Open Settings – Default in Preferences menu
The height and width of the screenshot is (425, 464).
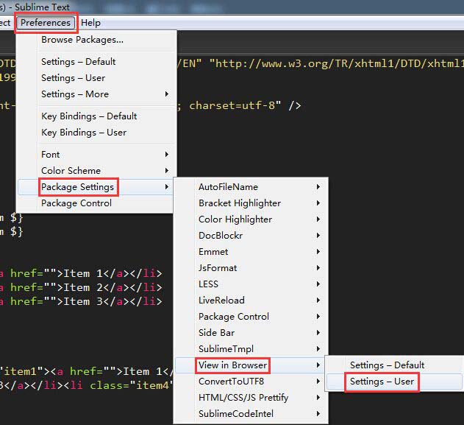(96, 62)
